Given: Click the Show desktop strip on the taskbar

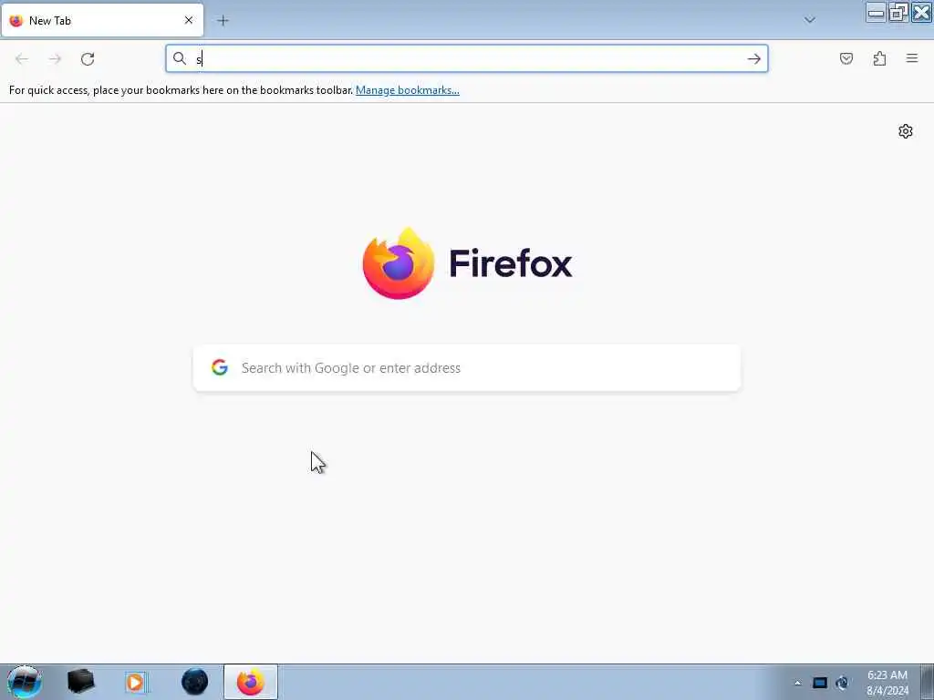Looking at the screenshot, I should tap(928, 682).
